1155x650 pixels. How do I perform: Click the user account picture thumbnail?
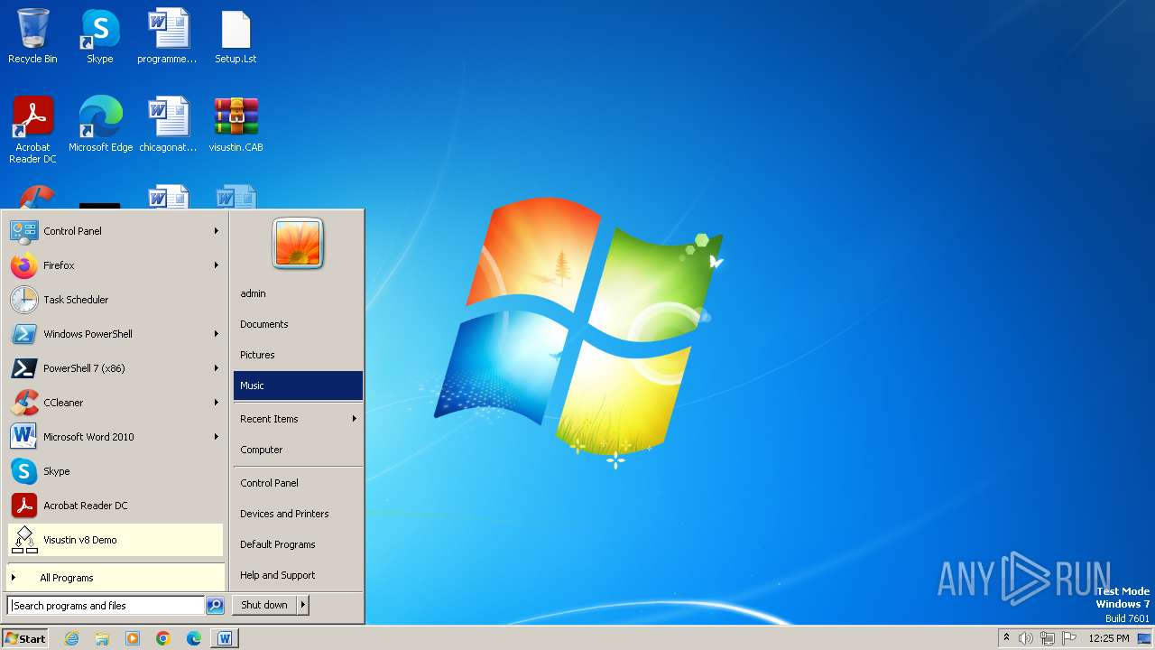click(298, 244)
